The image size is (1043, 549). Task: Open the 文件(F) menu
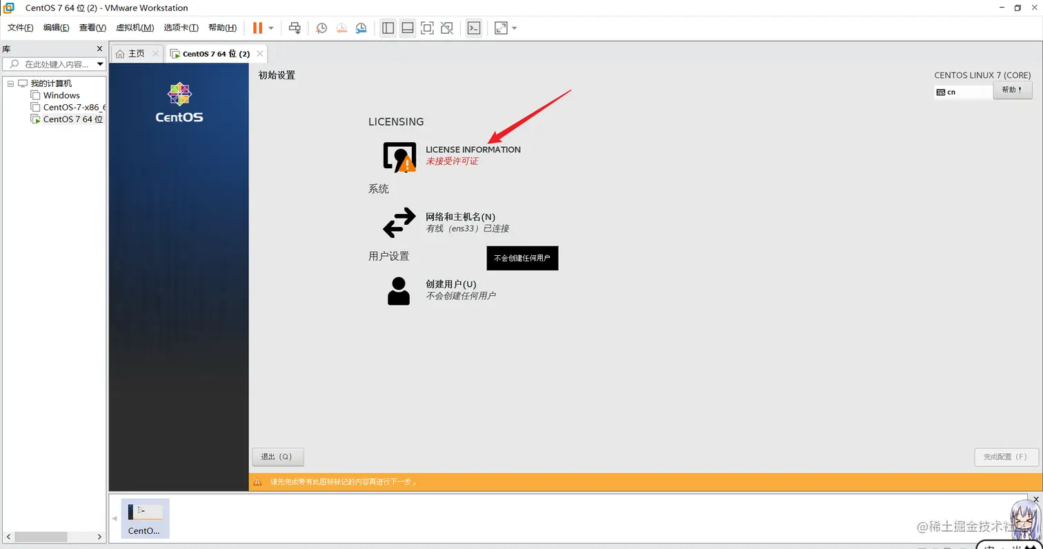(x=21, y=28)
